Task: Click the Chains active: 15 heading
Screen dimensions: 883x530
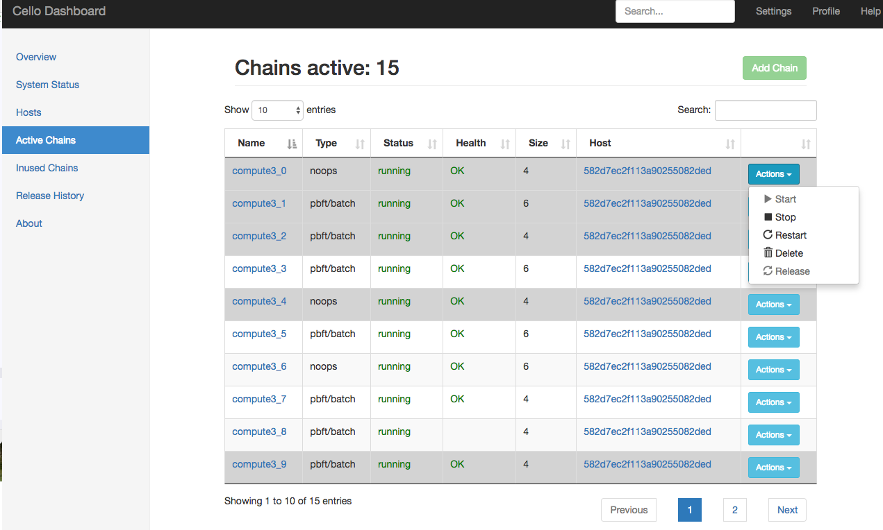Action: [x=317, y=67]
